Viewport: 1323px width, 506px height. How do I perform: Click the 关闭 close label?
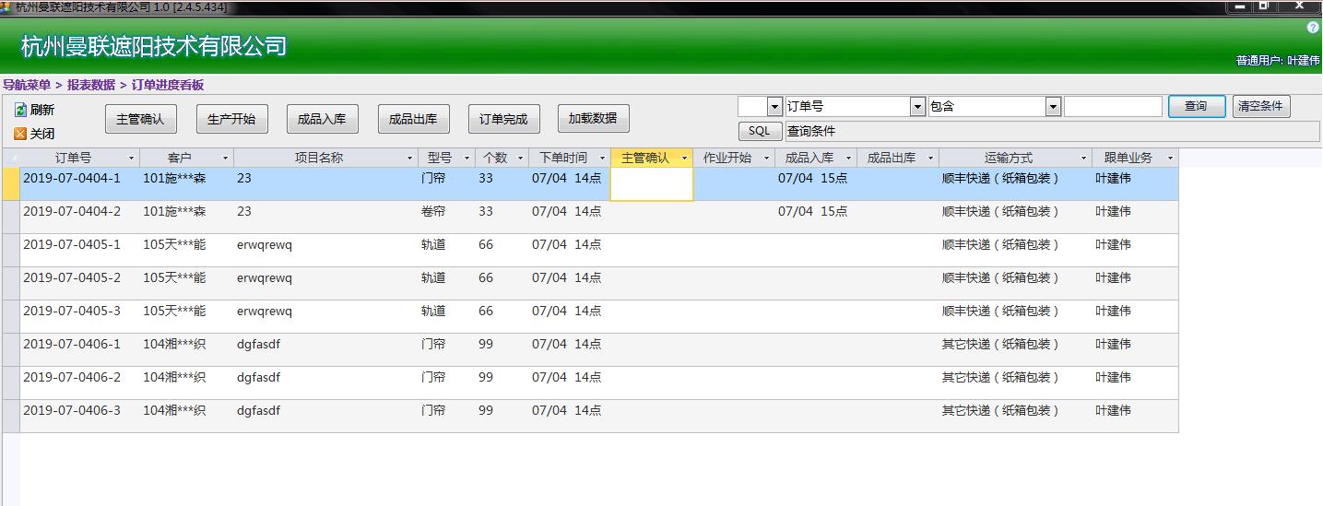pos(42,134)
